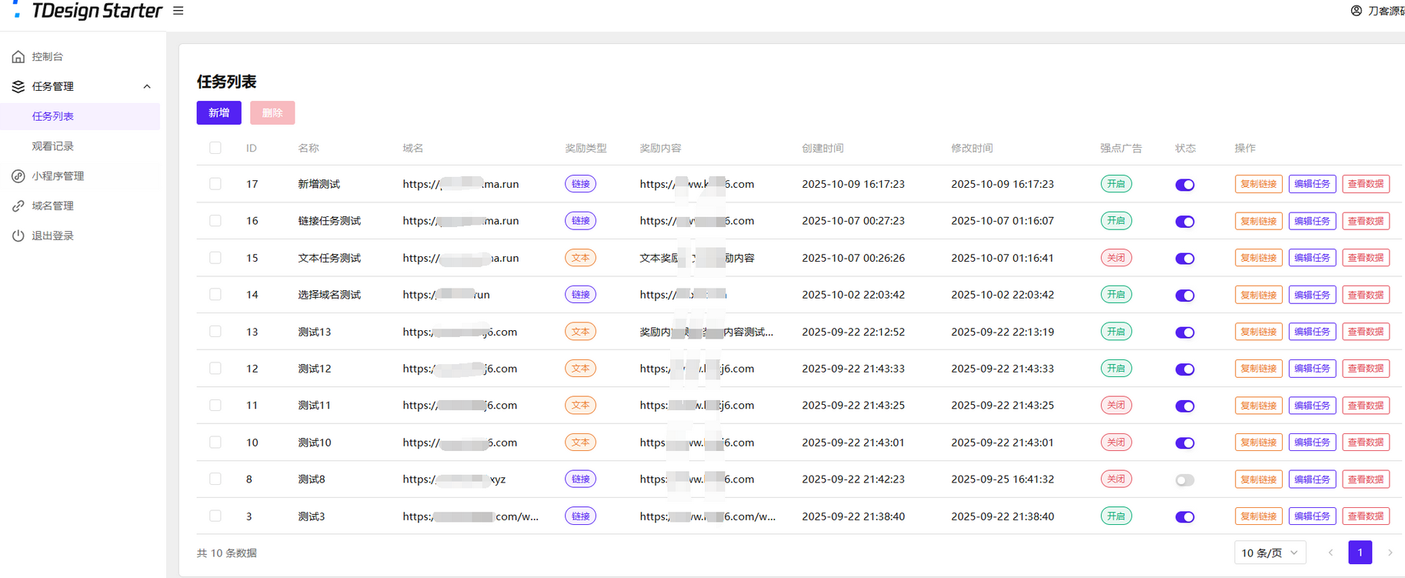The width and height of the screenshot is (1405, 578).
Task: Go to next page arrow icon
Action: (1390, 553)
